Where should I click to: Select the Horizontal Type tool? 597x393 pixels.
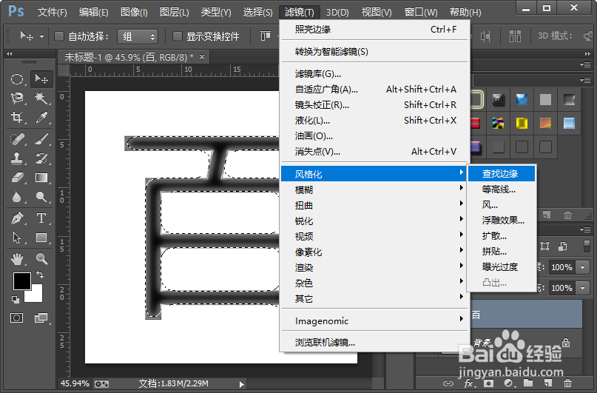point(41,218)
